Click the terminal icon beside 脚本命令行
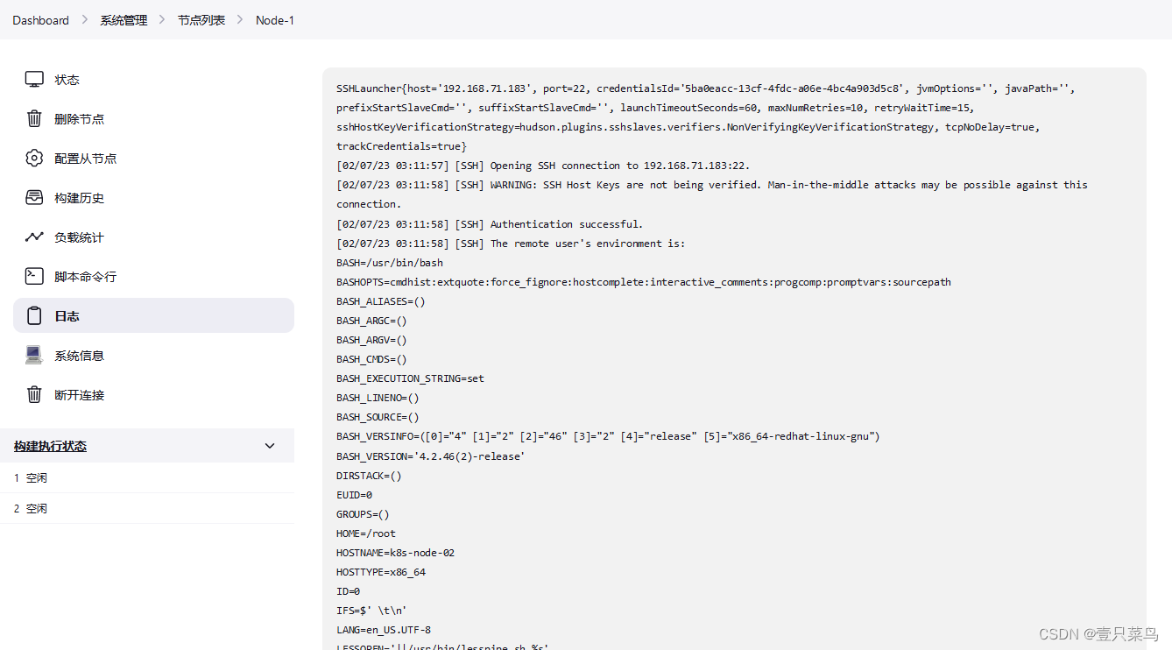 coord(34,277)
